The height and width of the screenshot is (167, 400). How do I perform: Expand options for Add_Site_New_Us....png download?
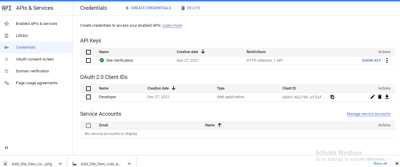60,164
